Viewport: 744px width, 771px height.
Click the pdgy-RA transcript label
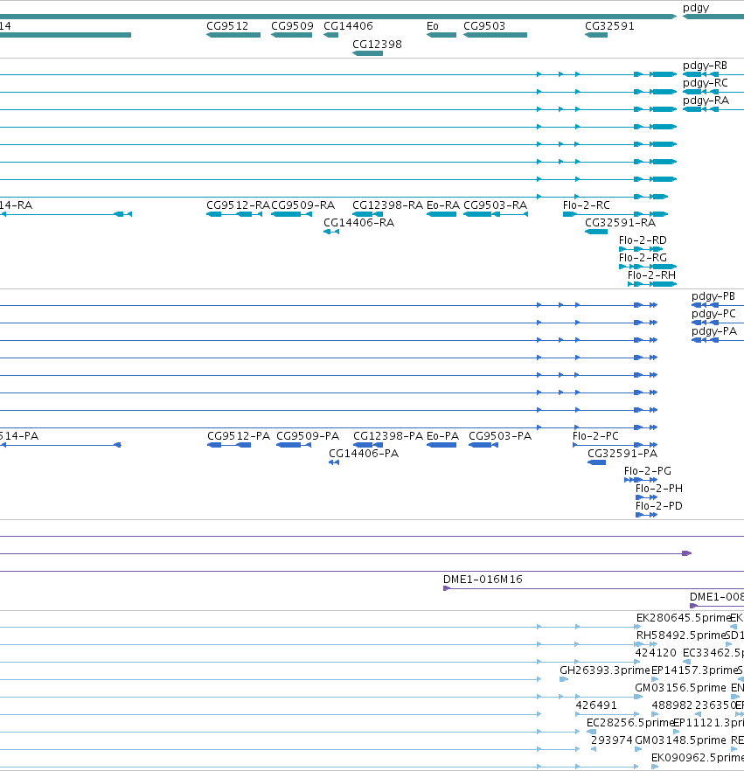click(706, 101)
